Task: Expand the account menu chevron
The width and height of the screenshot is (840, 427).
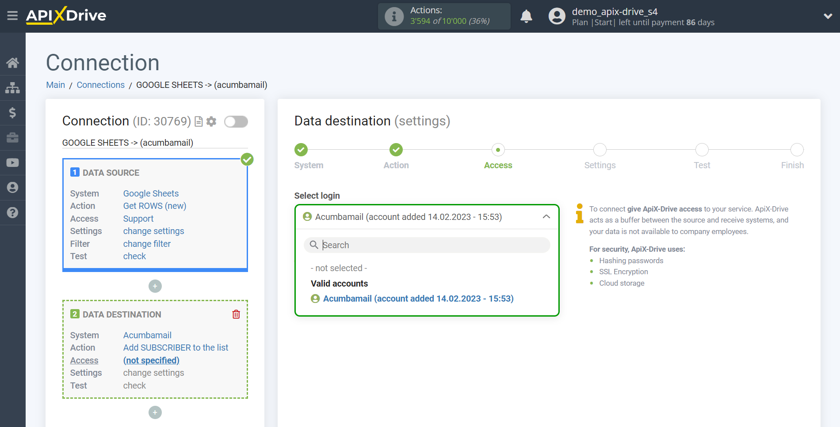Action: tap(828, 16)
